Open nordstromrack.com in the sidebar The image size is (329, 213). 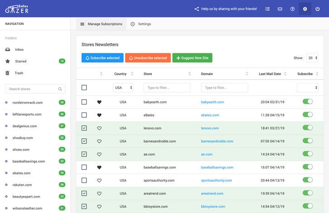click(x=28, y=102)
